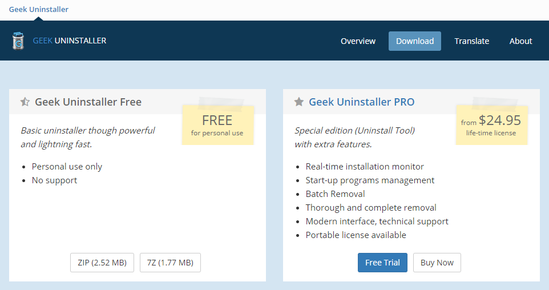The width and height of the screenshot is (549, 290).
Task: Click the Geek Uninstaller Free heading
Action: click(88, 102)
